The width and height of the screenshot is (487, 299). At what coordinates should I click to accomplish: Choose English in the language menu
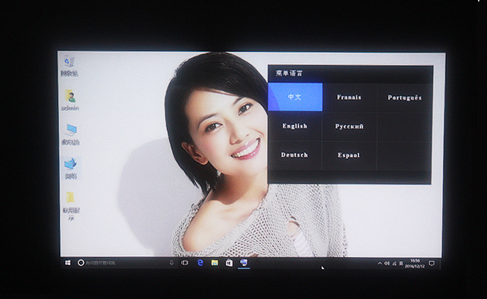point(295,127)
